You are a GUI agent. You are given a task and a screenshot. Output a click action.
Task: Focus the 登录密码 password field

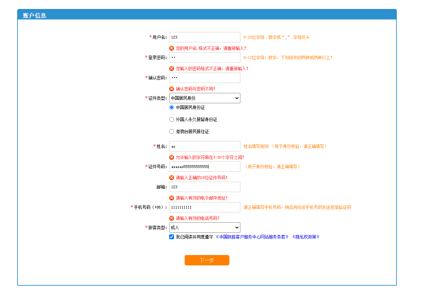(x=205, y=57)
